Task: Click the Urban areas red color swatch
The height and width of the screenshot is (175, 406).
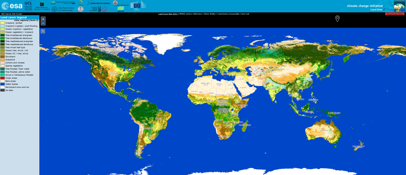Action: 2,78
